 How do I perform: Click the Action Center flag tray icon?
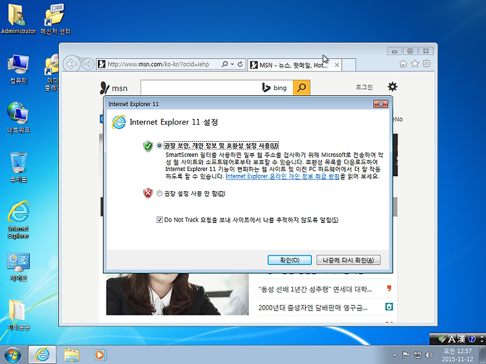pos(406,355)
